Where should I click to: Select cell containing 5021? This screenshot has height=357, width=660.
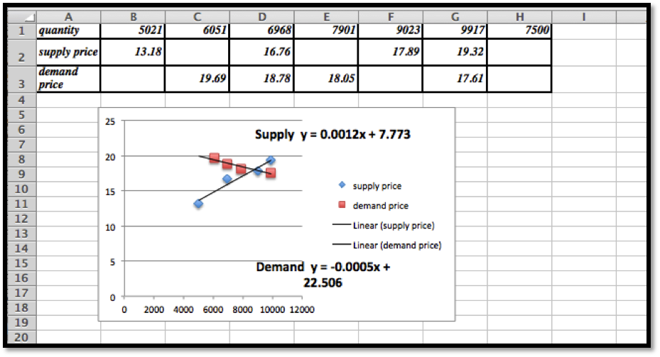[133, 31]
